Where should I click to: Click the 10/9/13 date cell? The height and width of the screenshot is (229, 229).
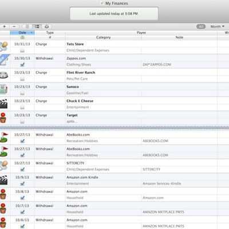[22, 177]
